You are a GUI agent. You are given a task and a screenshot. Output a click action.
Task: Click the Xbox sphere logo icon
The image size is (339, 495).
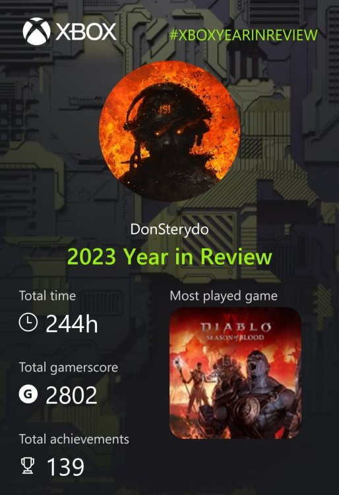[36, 31]
